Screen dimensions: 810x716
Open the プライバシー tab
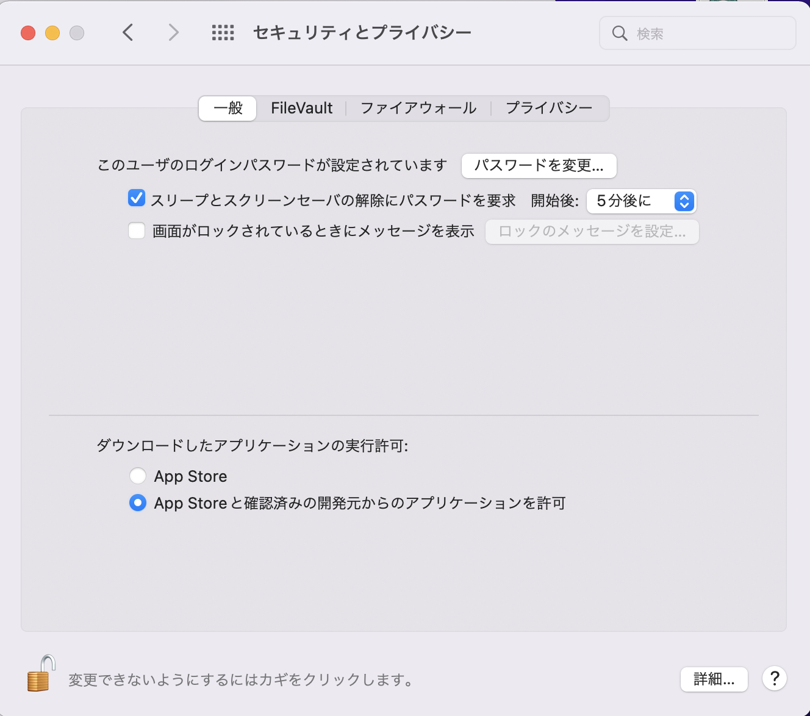pyautogui.click(x=548, y=108)
